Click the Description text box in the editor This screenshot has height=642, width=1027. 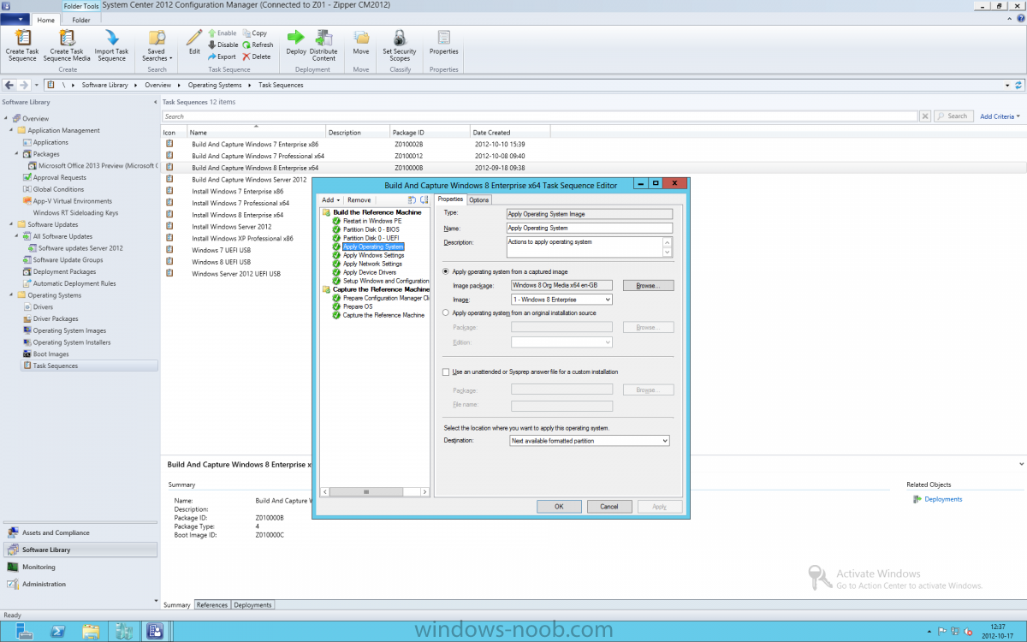pos(585,247)
